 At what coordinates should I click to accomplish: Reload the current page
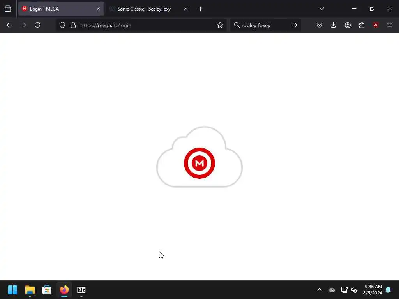click(37, 25)
